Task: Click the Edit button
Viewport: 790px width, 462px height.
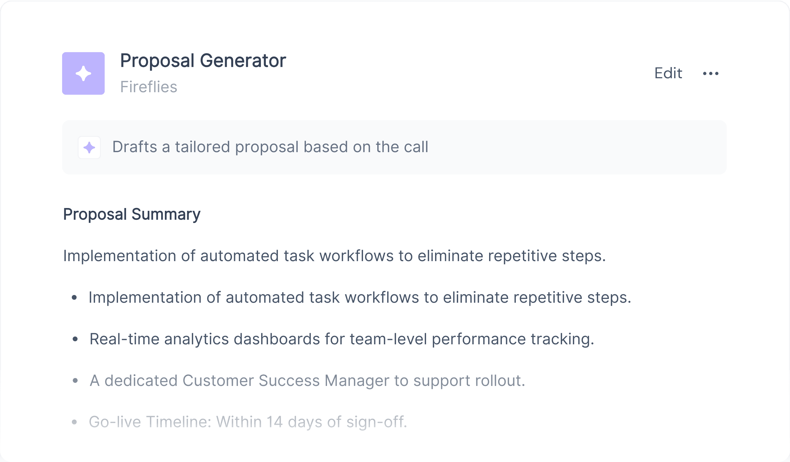Action: point(668,73)
